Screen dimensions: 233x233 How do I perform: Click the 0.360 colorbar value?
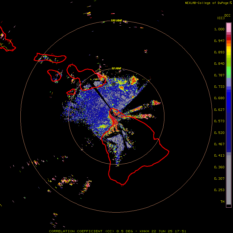(219, 167)
